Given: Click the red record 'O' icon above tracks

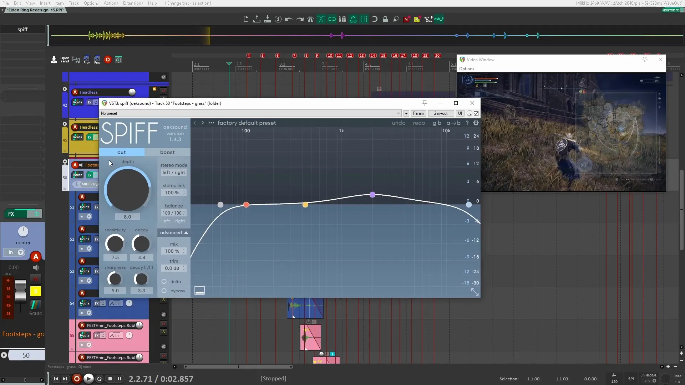Looking at the screenshot, I should 108,60.
